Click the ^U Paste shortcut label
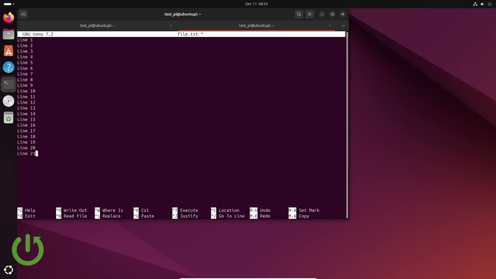 (144, 216)
